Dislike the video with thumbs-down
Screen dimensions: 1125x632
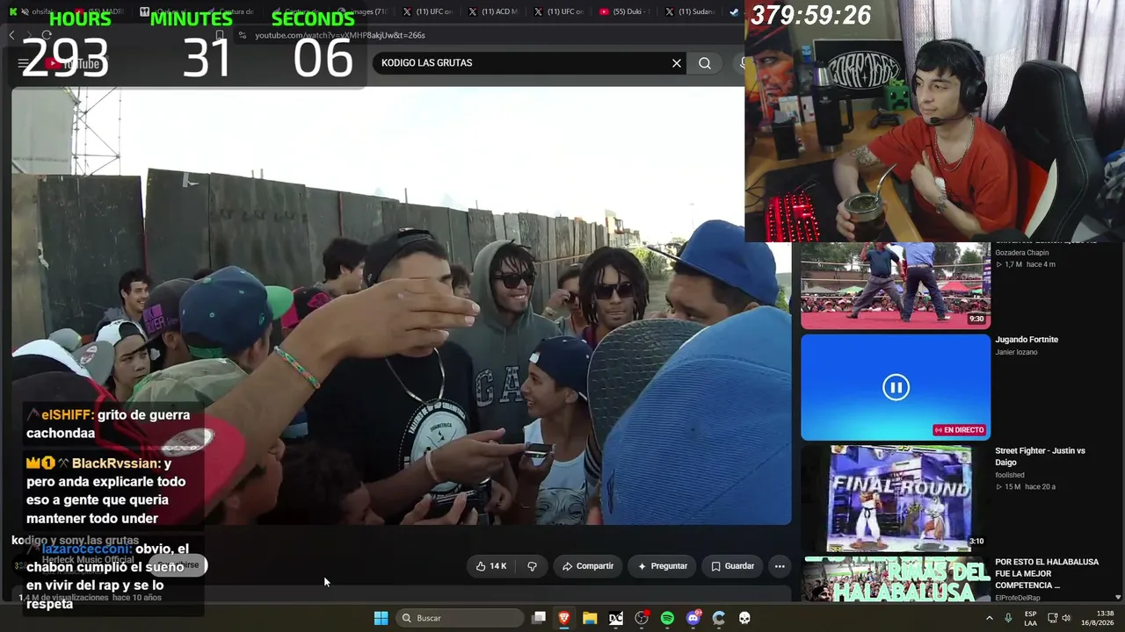tap(532, 566)
